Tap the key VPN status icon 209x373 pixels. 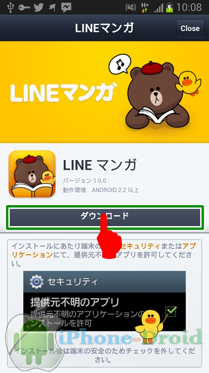tap(24, 8)
